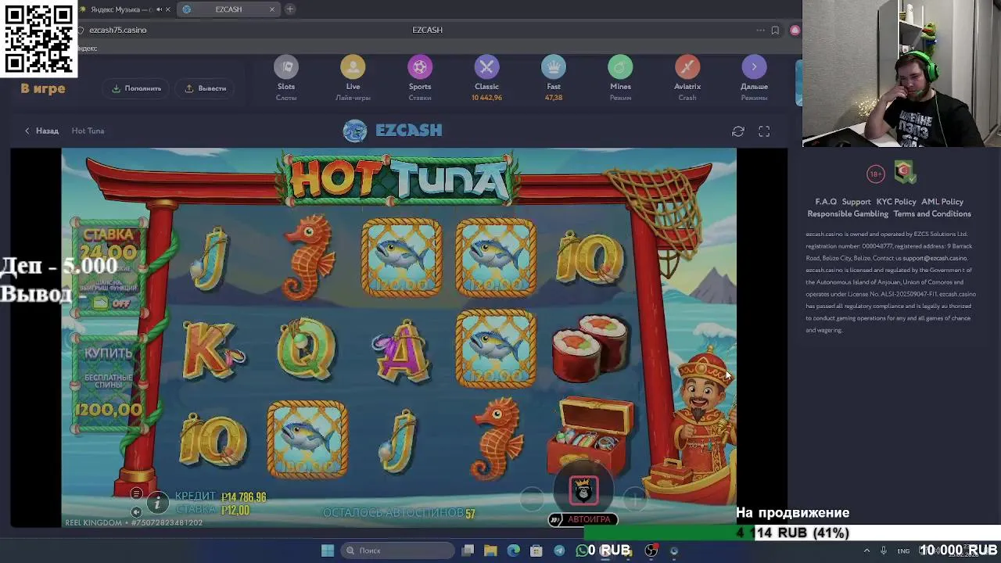Decrease bet with minus button
Image resolution: width=1001 pixels, height=563 pixels.
click(532, 497)
